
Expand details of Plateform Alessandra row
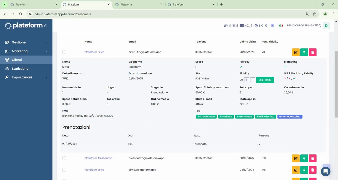(304, 158)
